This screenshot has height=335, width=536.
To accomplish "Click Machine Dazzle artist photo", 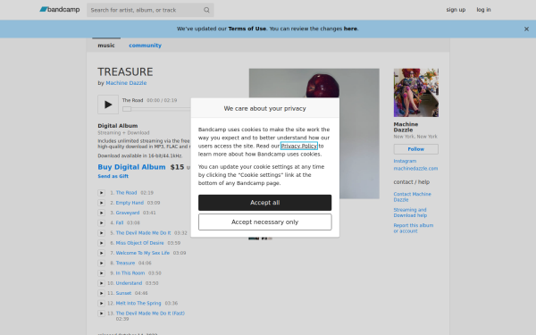I will click(x=416, y=93).
